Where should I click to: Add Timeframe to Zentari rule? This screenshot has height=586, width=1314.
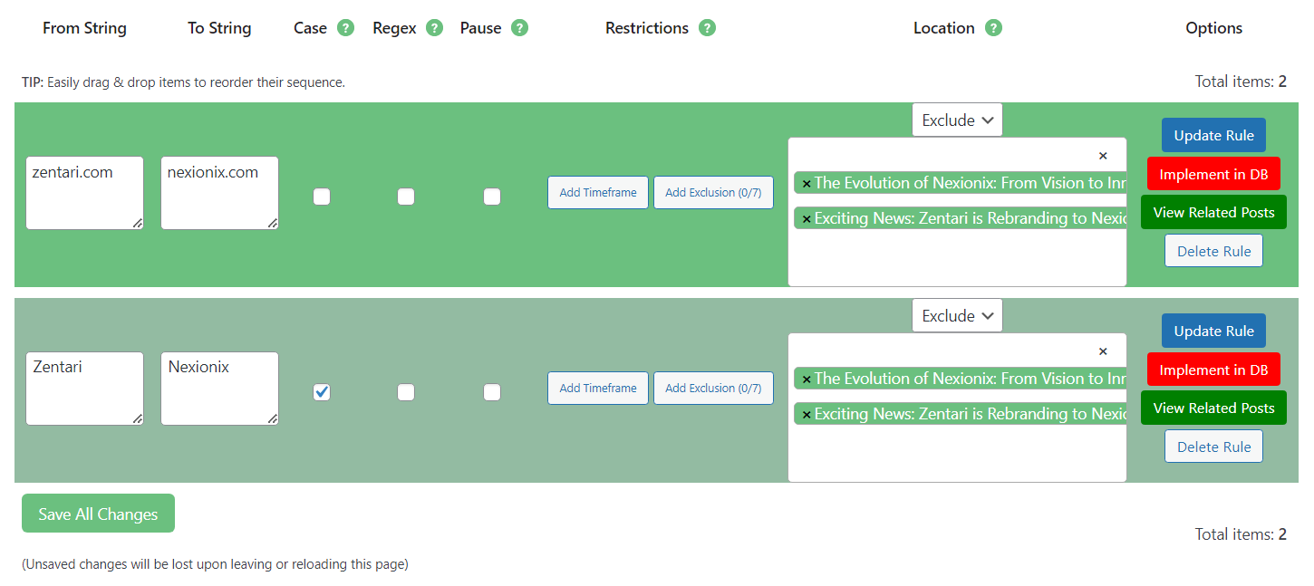click(598, 388)
